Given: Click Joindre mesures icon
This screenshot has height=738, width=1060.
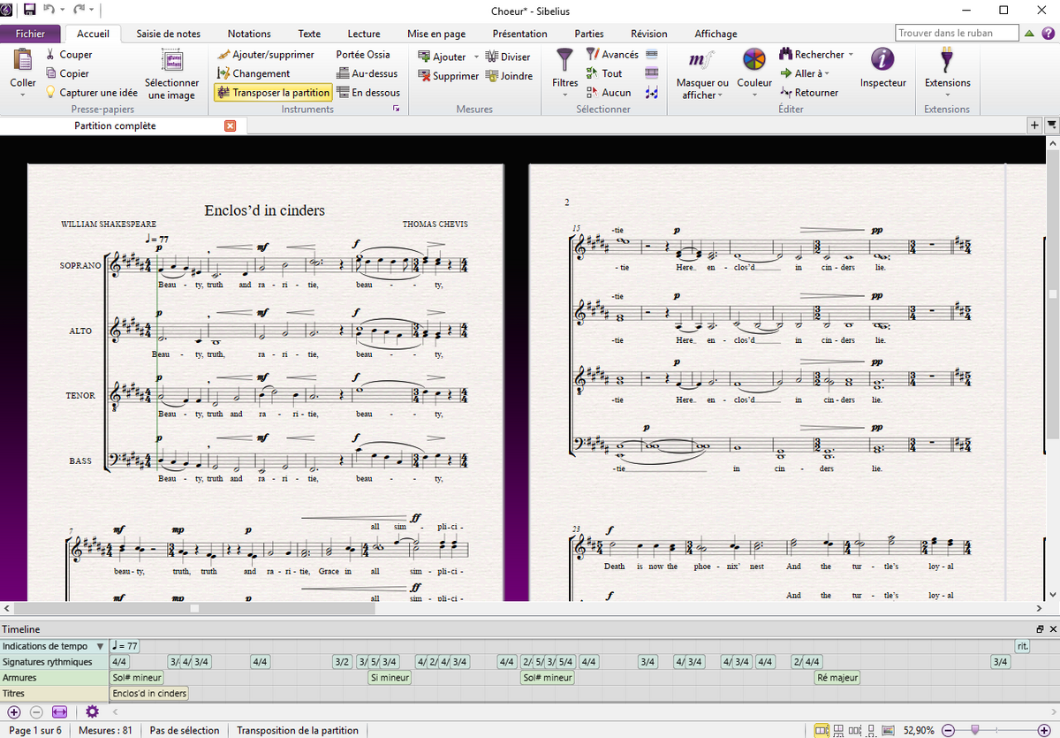Looking at the screenshot, I should pyautogui.click(x=492, y=76).
